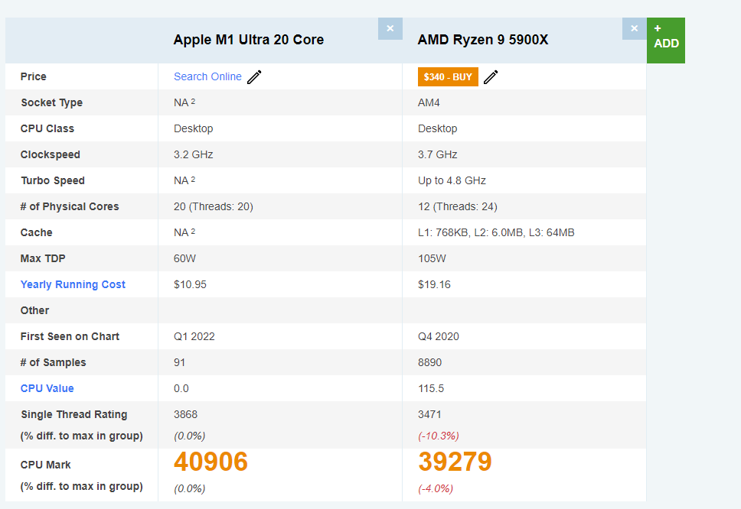Screen dimensions: 741x509
Task: Click the -4.0% CPU Mark difference
Action: click(436, 488)
